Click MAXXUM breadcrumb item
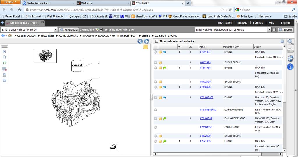298x157 pixels. click(x=88, y=36)
